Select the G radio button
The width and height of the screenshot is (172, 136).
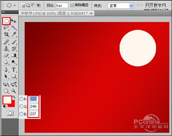coord(21,106)
